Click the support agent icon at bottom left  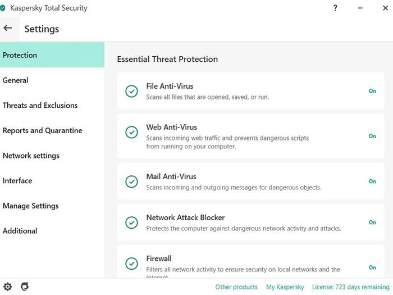point(25,287)
